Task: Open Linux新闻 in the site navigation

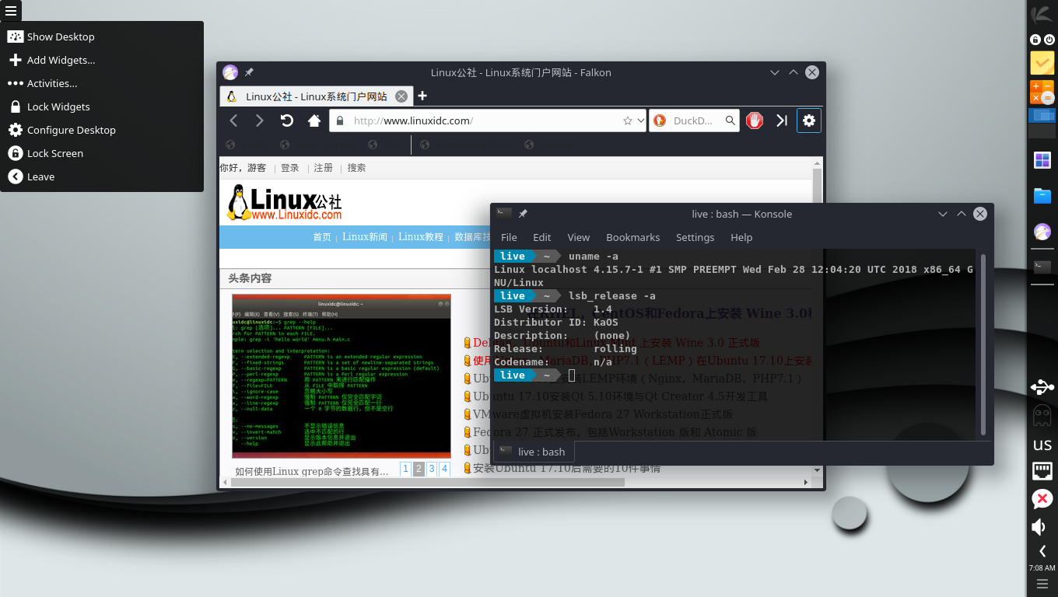Action: [x=365, y=237]
